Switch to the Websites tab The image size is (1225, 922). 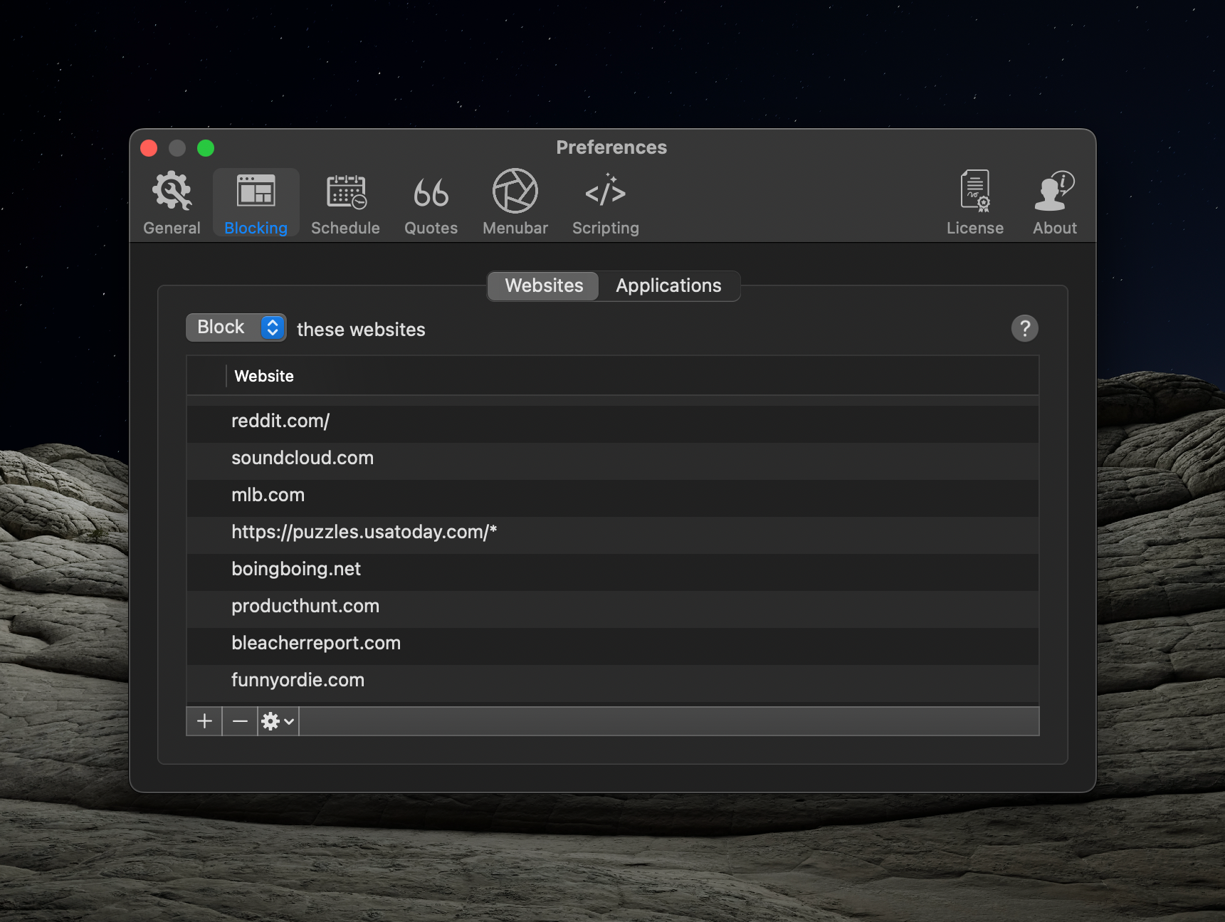pyautogui.click(x=544, y=285)
